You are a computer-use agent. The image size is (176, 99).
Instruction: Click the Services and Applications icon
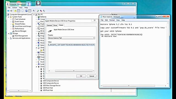(x=11, y=38)
